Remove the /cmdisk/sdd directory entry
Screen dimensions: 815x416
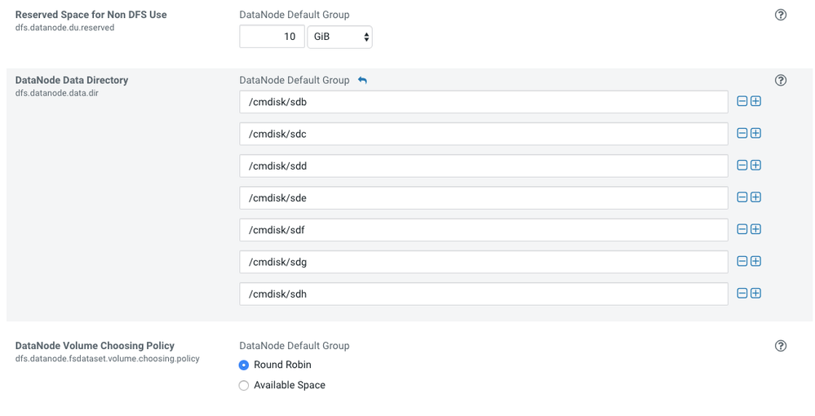tap(742, 166)
